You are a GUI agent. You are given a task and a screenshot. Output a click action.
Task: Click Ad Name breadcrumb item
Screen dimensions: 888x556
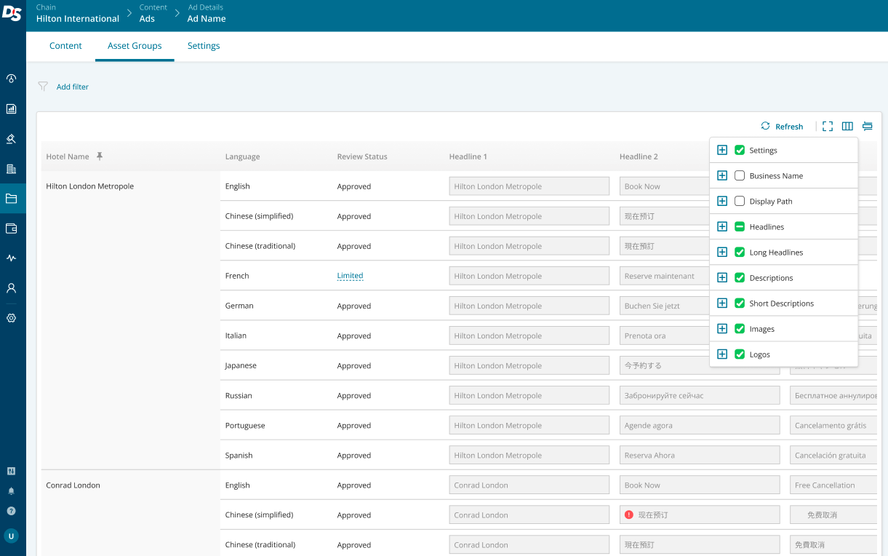[207, 19]
